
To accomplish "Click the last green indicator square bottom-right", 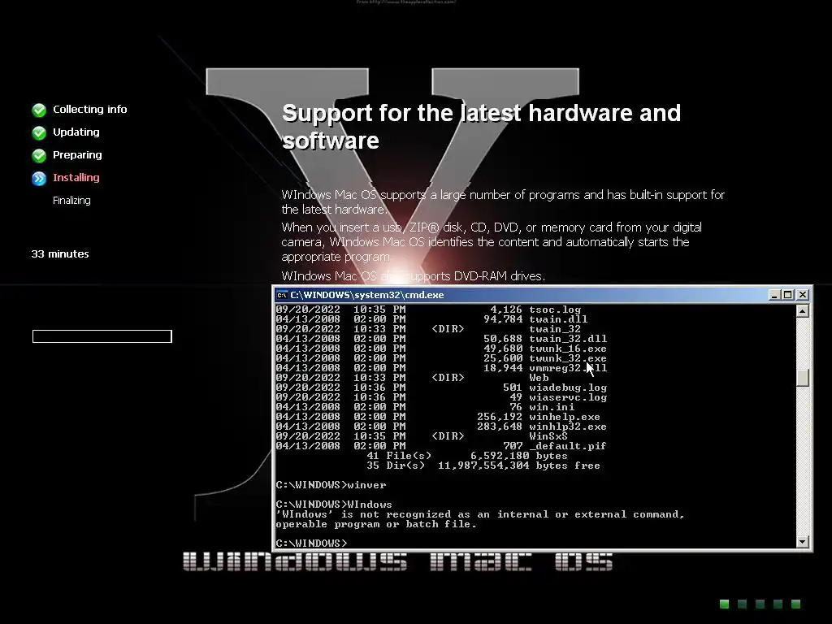I will pyautogui.click(x=795, y=604).
